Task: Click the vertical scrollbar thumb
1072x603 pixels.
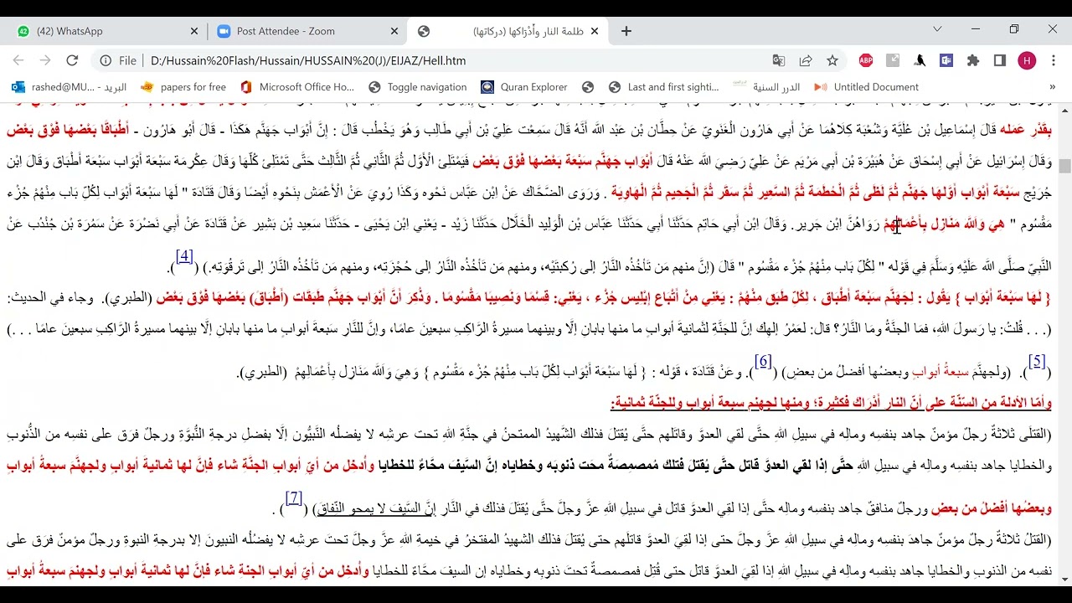Action: pyautogui.click(x=1064, y=167)
